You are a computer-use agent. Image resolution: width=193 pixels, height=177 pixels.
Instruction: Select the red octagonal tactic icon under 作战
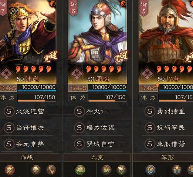click(10, 170)
